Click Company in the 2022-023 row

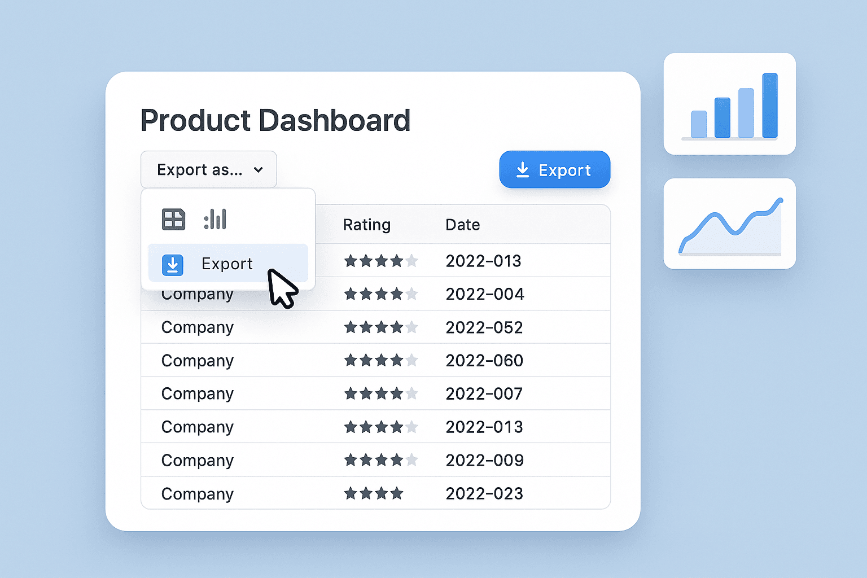[197, 494]
